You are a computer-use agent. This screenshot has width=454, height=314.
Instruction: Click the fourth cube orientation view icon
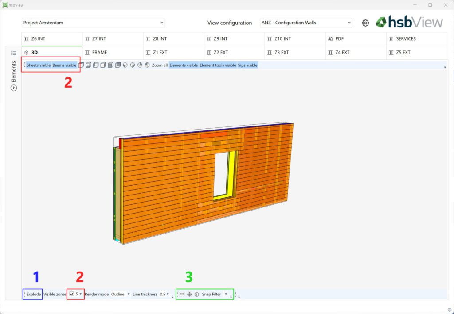pos(103,65)
